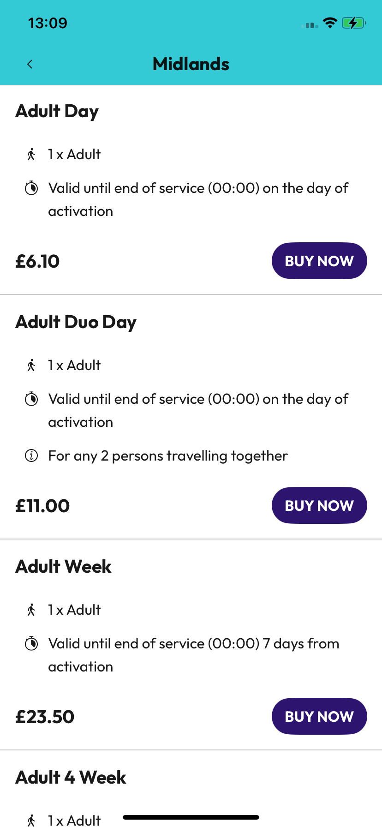Tap the stopwatch icon under Adult Week
The height and width of the screenshot is (827, 382).
(x=31, y=643)
